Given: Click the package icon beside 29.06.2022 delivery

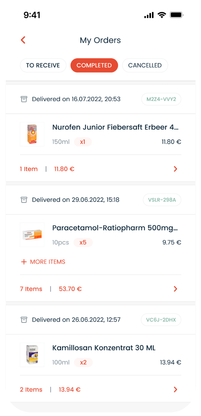Looking at the screenshot, I should click(24, 200).
